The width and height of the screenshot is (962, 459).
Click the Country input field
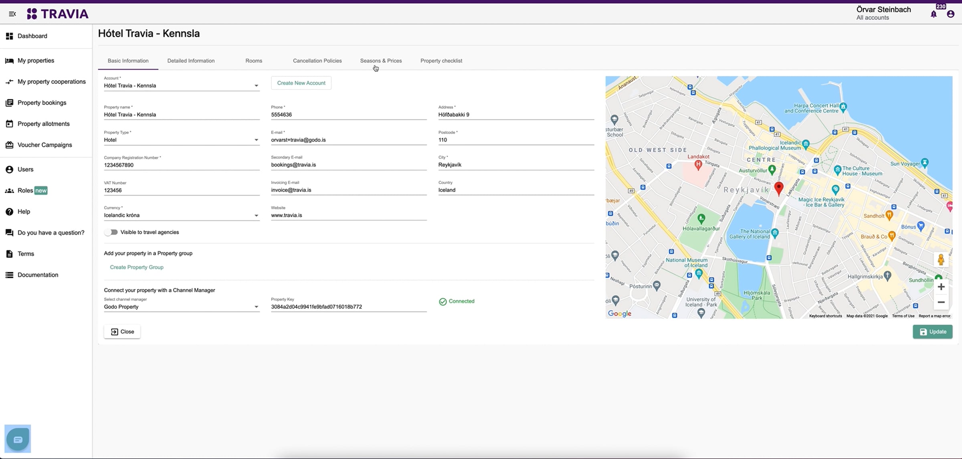pos(516,190)
